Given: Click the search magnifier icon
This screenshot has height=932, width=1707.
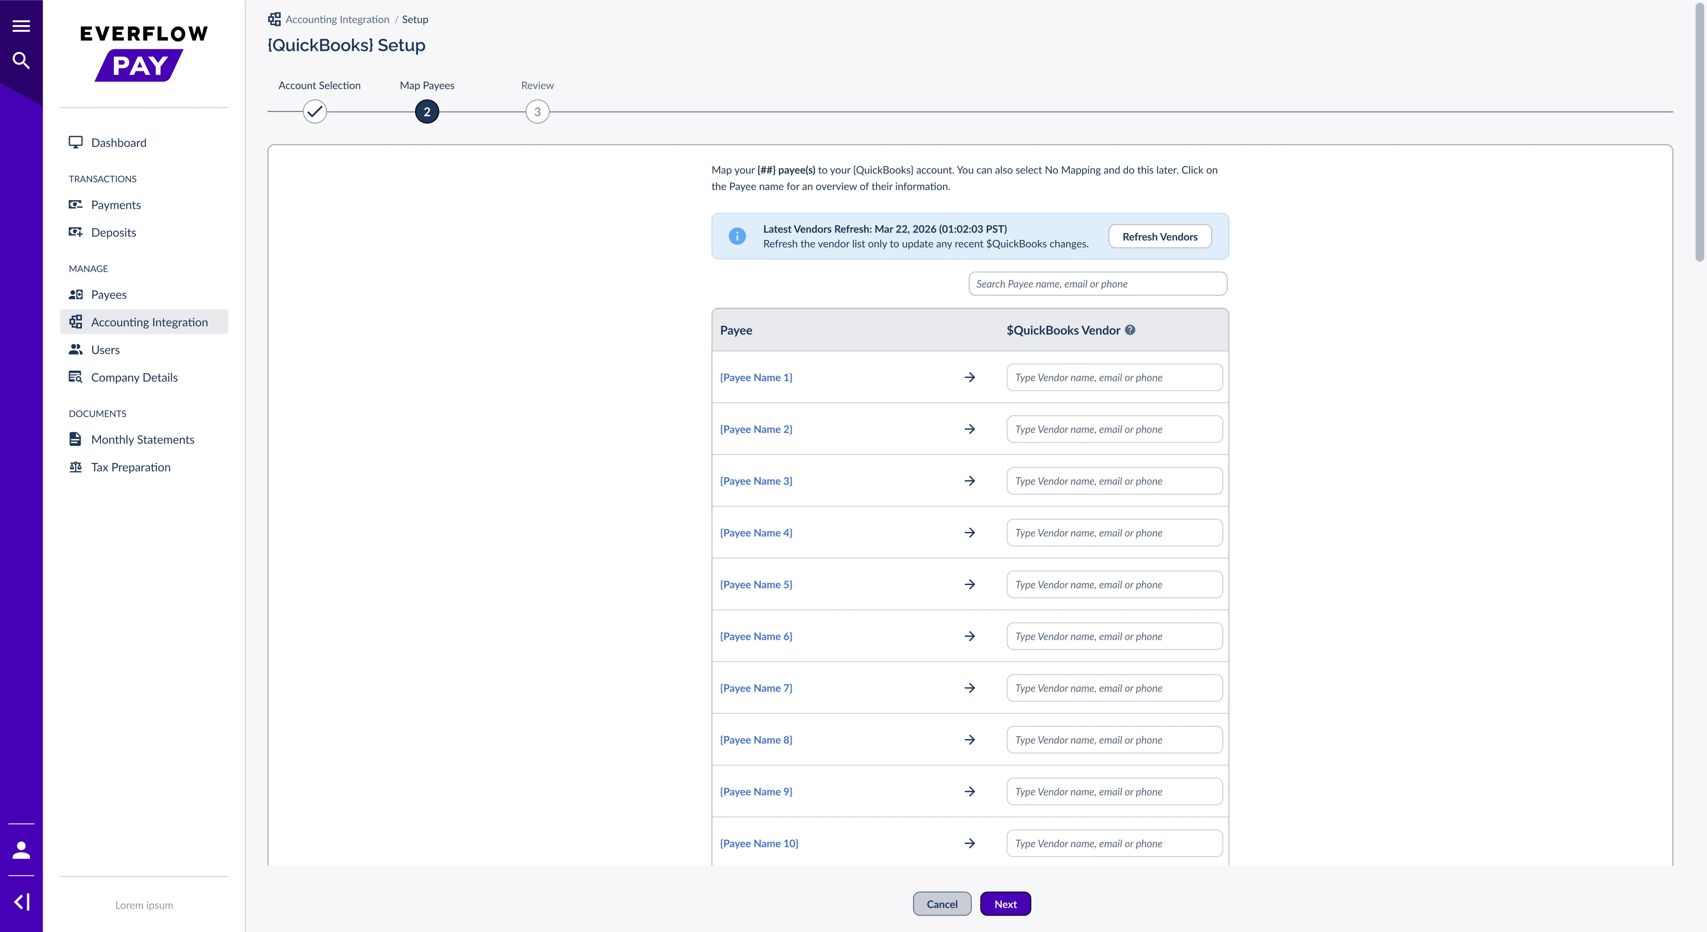Looking at the screenshot, I should (x=21, y=60).
